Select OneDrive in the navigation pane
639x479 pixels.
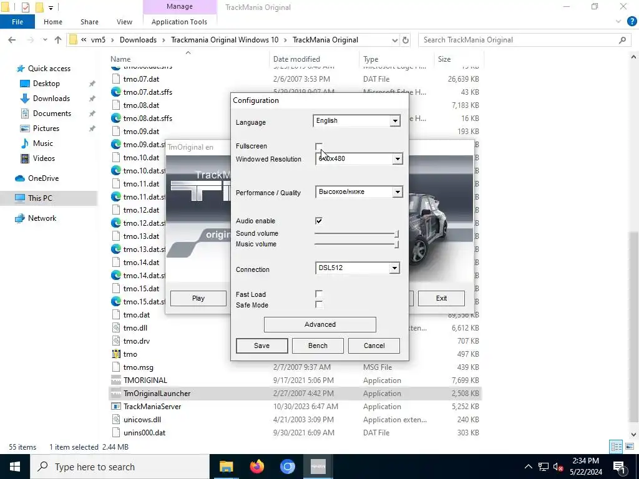pyautogui.click(x=43, y=178)
